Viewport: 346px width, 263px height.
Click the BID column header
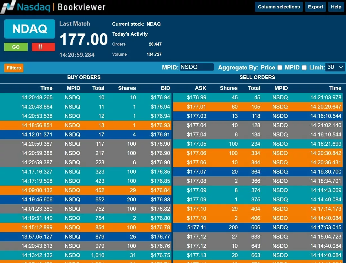pyautogui.click(x=165, y=88)
